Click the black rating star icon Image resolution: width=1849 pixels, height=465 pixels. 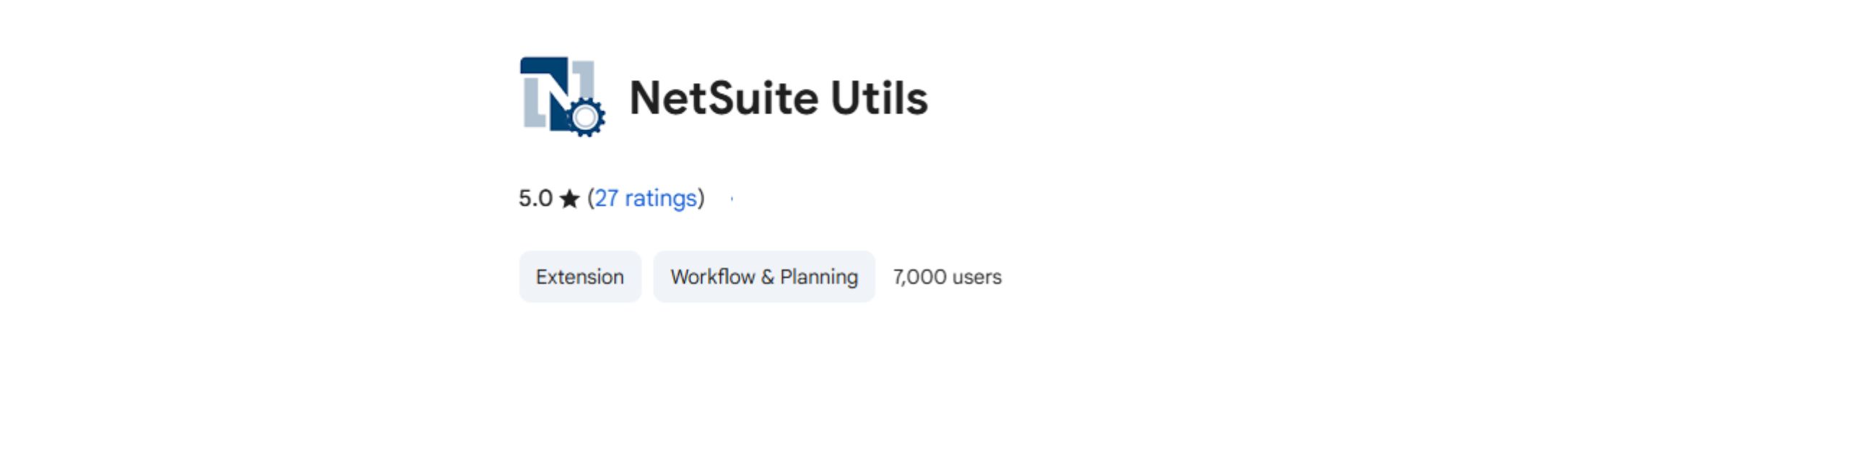(x=569, y=199)
